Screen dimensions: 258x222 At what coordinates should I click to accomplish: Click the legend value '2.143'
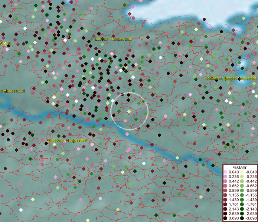point(233,209)
